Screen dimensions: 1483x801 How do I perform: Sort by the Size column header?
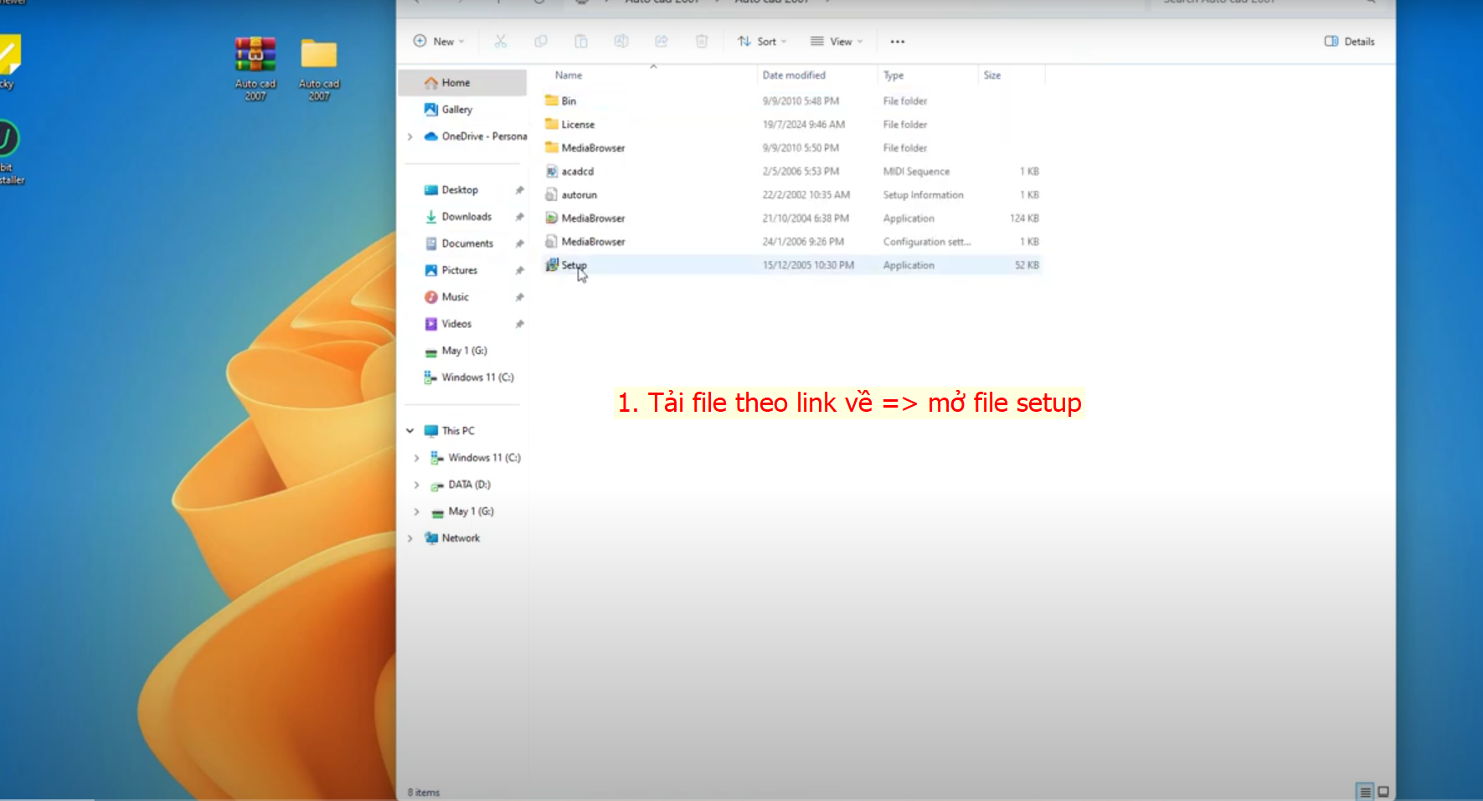pyautogui.click(x=992, y=75)
